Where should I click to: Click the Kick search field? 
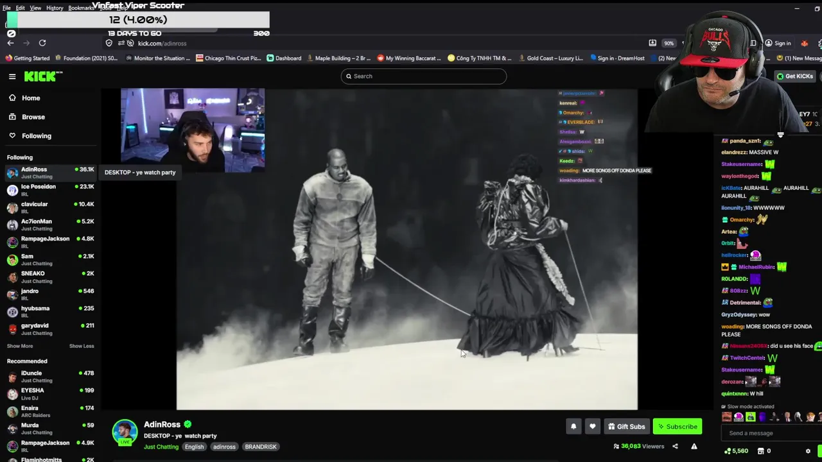click(424, 76)
